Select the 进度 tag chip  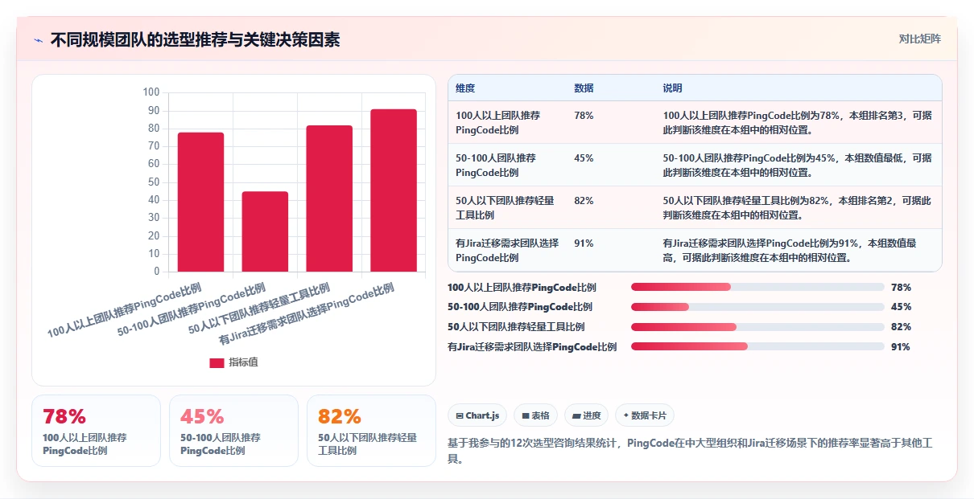(x=586, y=415)
